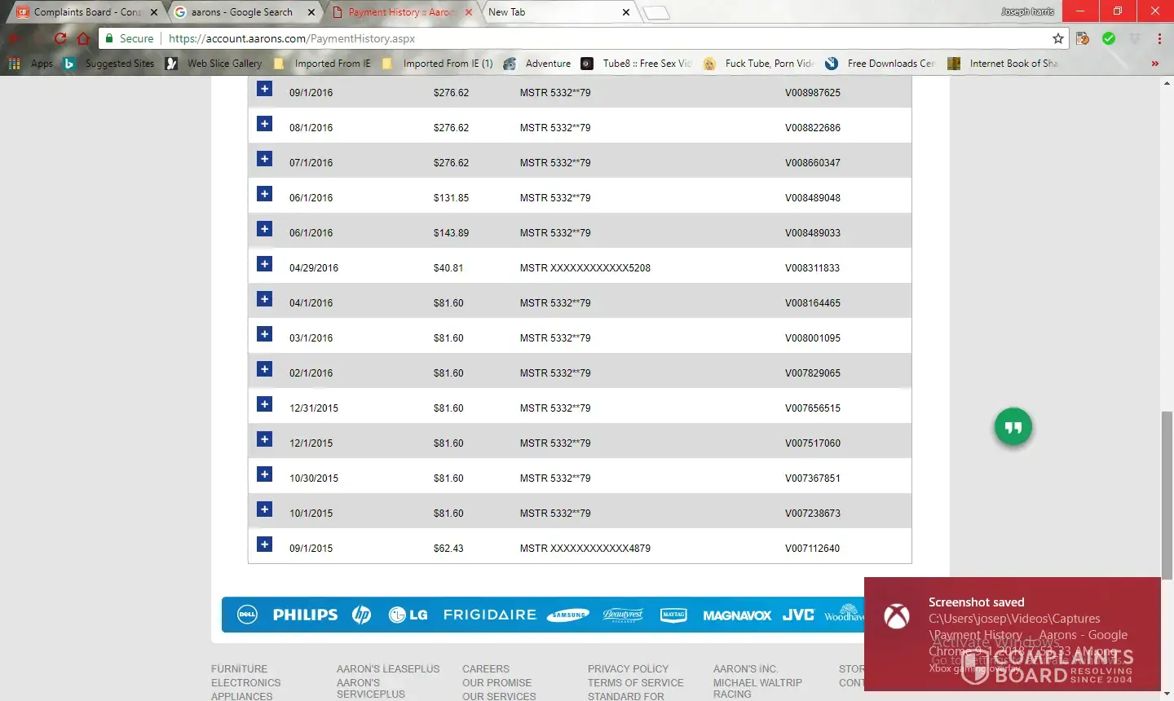Select the $40.81 payment amount
This screenshot has height=701, width=1174.
pos(448,268)
